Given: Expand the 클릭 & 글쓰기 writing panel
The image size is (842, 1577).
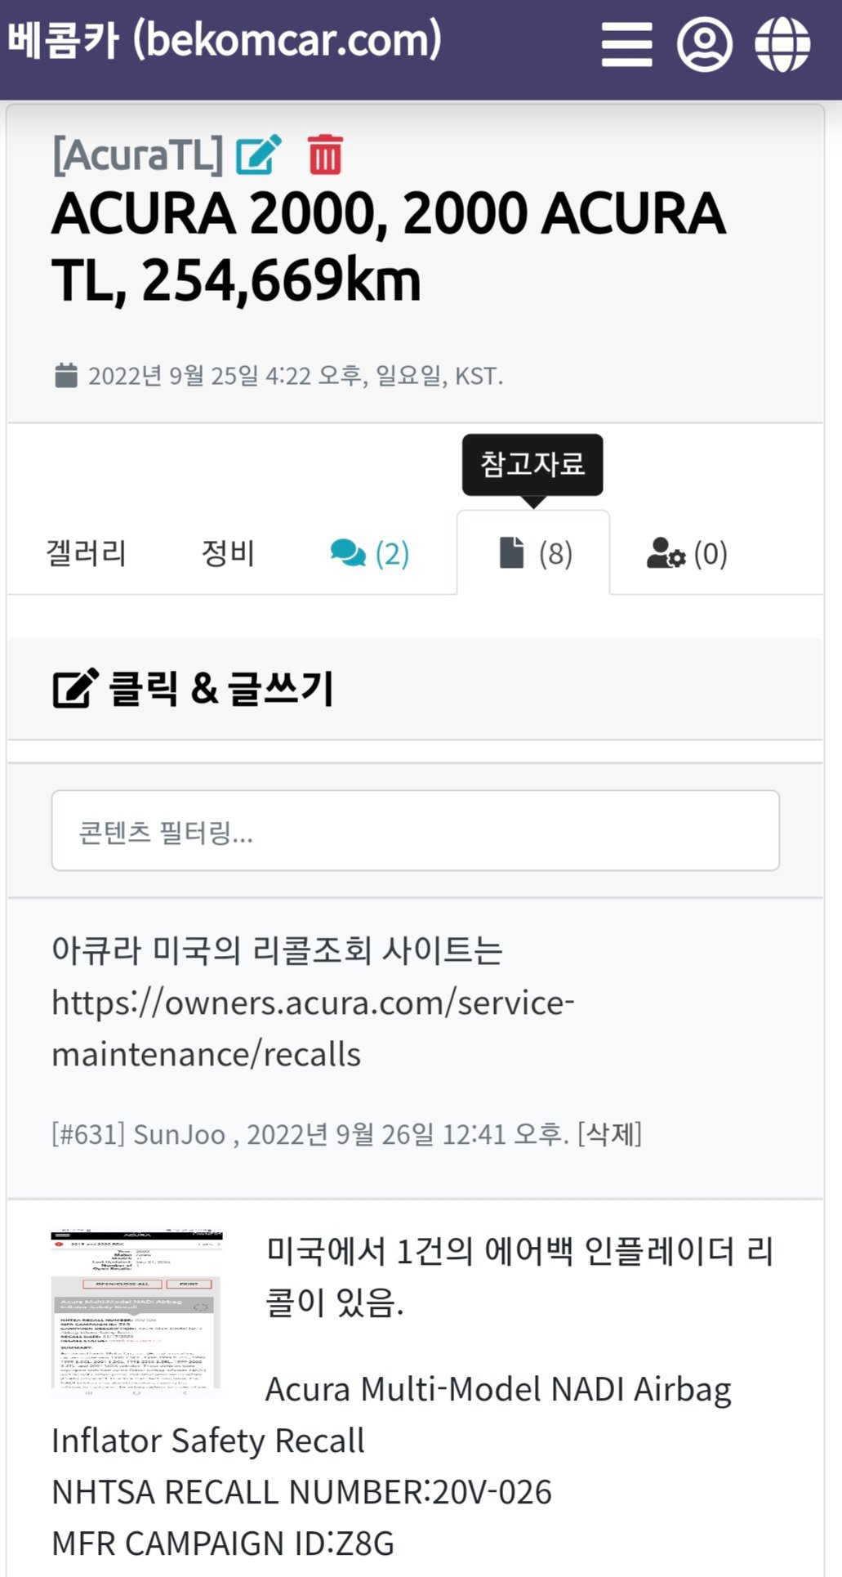Looking at the screenshot, I should (x=221, y=689).
